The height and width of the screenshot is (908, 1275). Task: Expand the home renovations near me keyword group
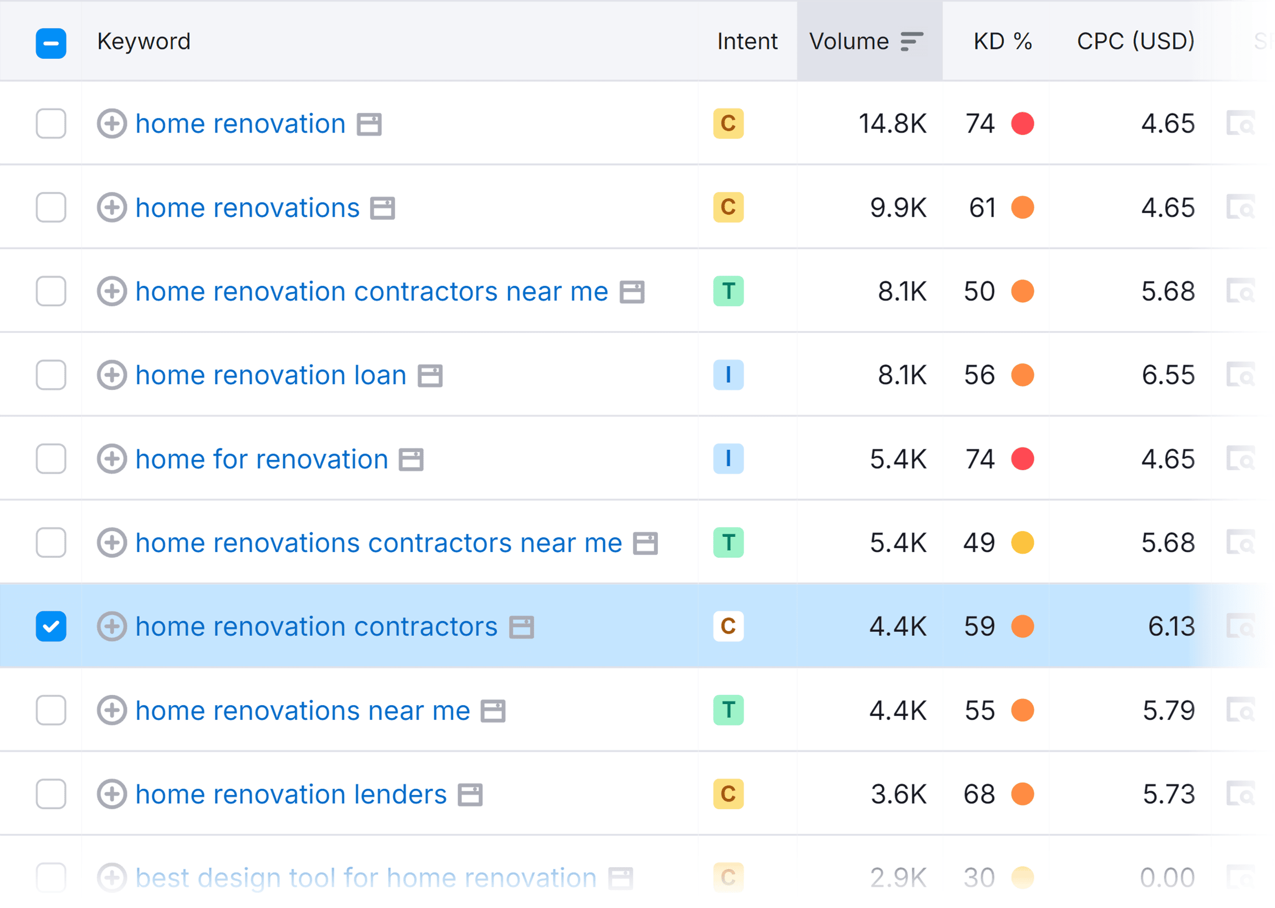click(x=112, y=710)
